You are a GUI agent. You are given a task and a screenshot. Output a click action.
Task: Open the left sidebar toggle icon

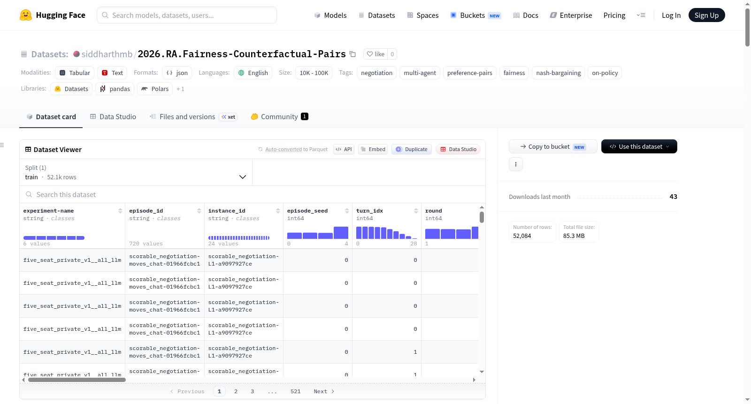2,145
